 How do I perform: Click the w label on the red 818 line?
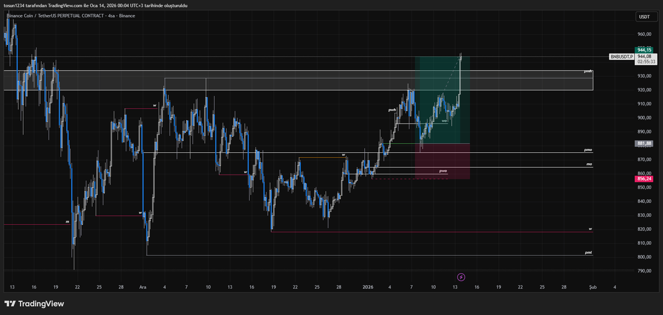point(590,228)
